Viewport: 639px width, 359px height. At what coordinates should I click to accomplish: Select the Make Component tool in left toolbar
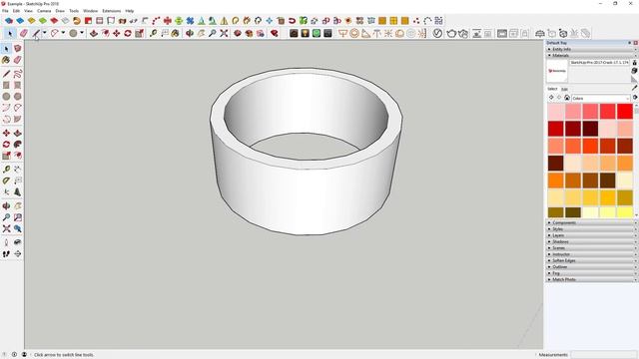click(x=18, y=49)
